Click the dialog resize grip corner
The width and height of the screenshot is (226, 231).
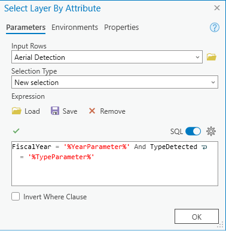[x=221, y=225]
